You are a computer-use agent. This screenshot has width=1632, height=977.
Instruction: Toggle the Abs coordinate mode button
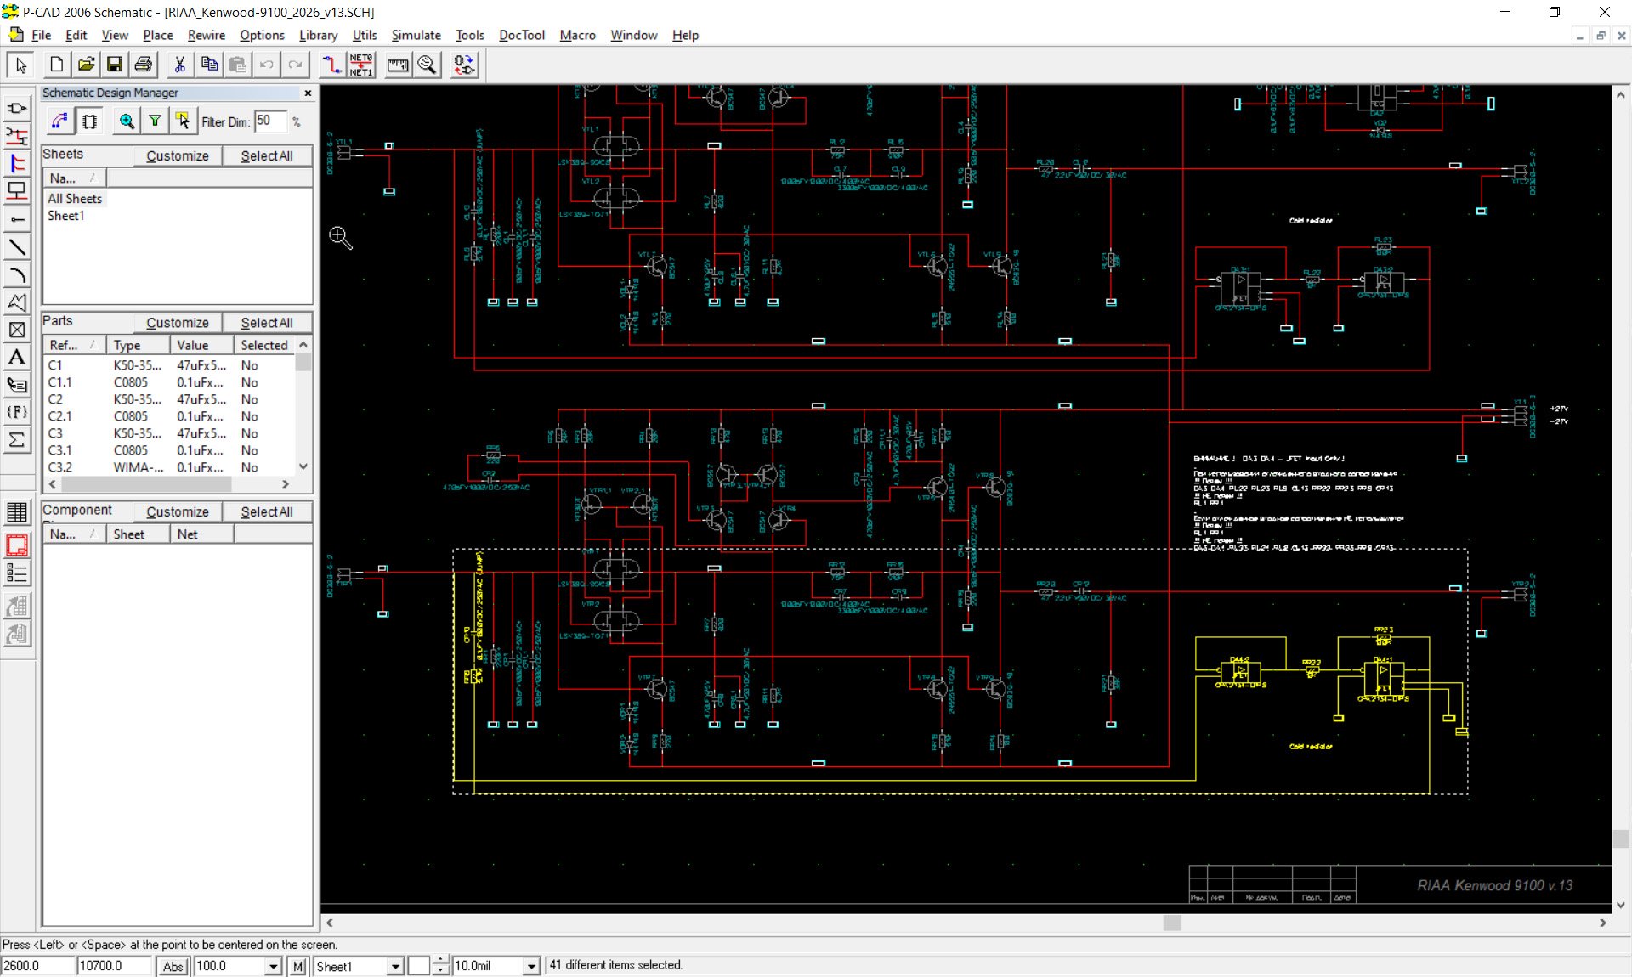click(x=173, y=966)
